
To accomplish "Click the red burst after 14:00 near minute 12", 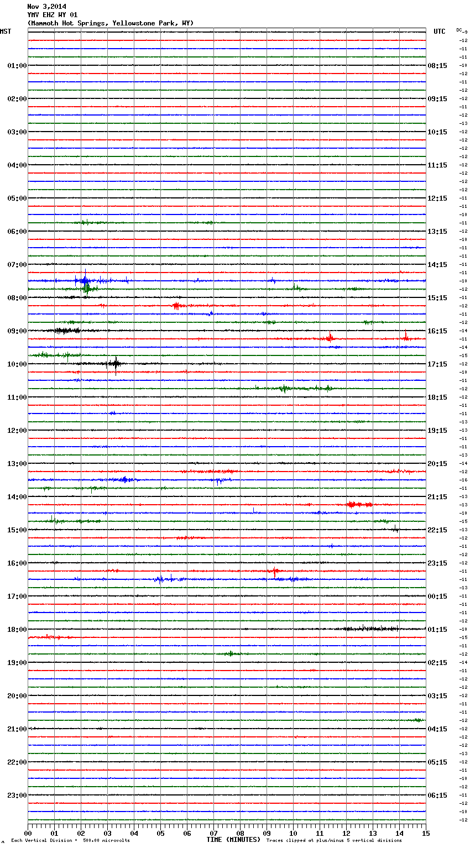I will click(x=358, y=504).
